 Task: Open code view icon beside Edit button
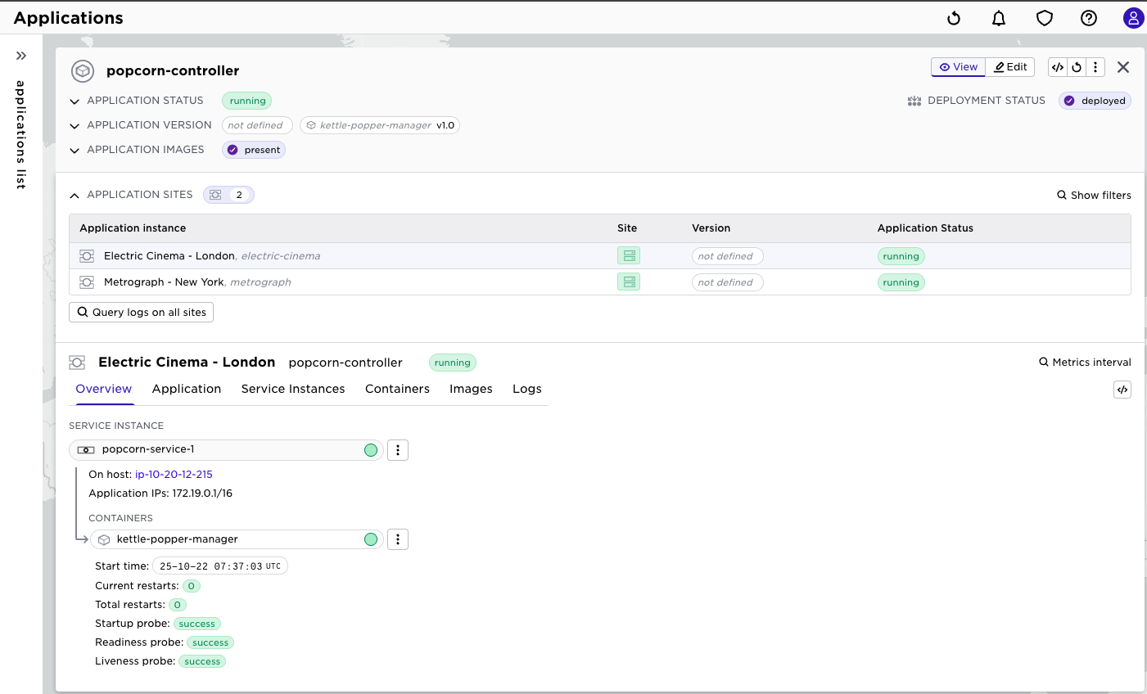pyautogui.click(x=1058, y=67)
